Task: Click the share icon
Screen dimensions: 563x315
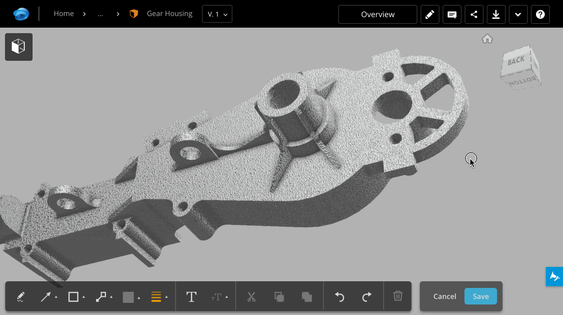Action: point(474,14)
